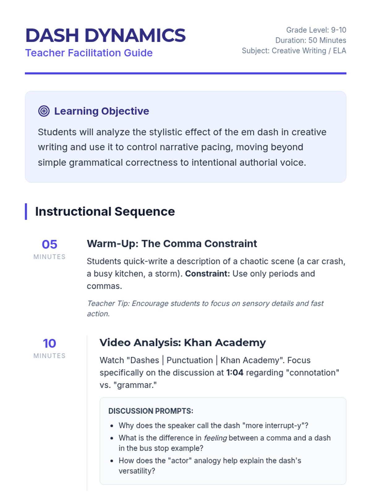Click the DASH DYNAMICS title

pos(105,35)
